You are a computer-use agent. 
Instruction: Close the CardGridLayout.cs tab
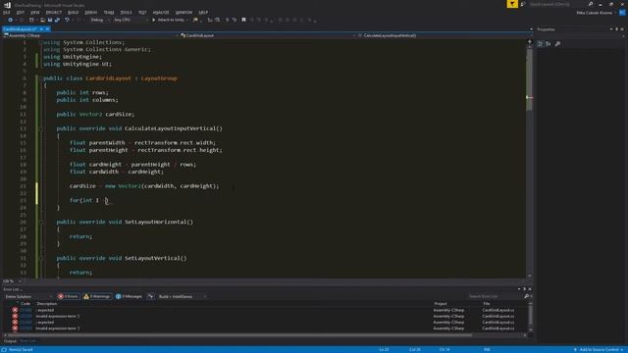click(47, 29)
